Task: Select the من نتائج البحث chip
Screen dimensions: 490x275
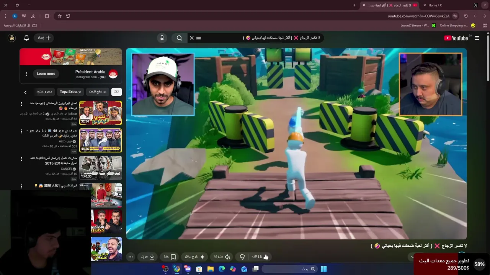Action: (x=98, y=92)
